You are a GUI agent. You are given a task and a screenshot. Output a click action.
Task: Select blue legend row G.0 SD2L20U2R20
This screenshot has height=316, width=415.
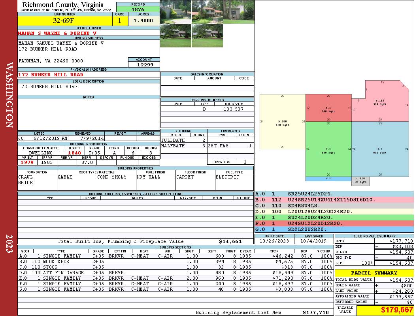(x=334, y=229)
